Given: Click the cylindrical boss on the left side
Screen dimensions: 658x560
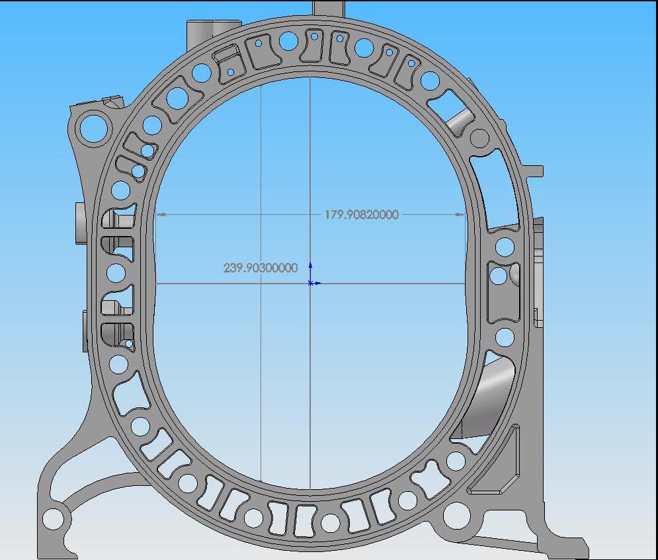Looking at the screenshot, I should tap(79, 223).
